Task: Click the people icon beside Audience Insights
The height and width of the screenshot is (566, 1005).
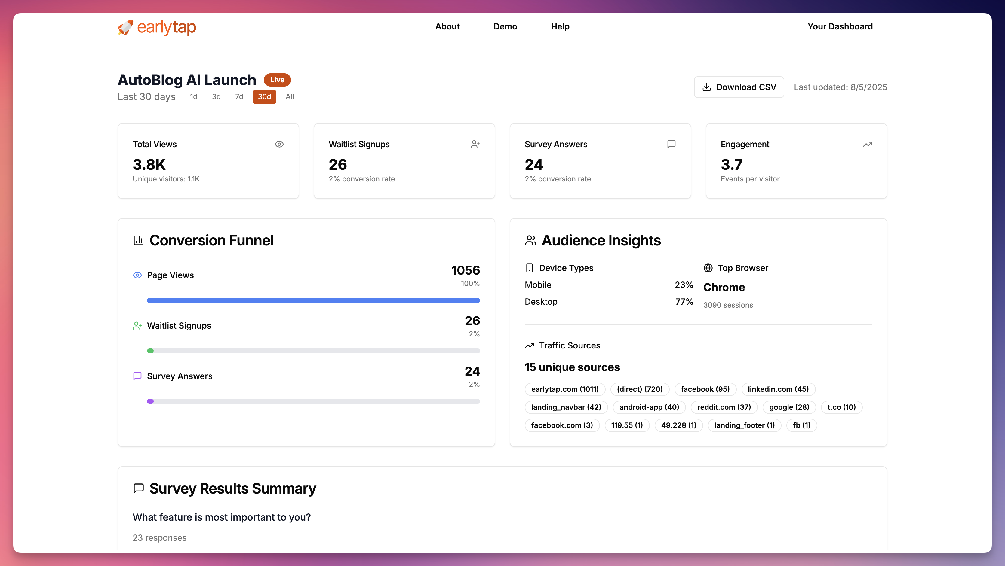Action: 530,240
